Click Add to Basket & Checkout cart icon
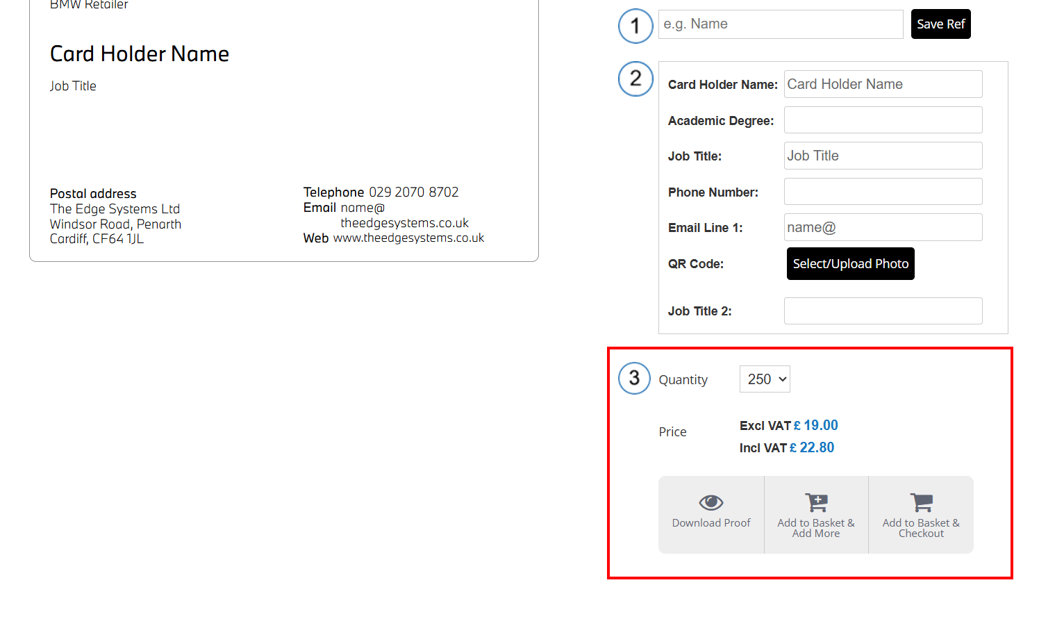Screen dimensions: 1039x619 tap(921, 502)
